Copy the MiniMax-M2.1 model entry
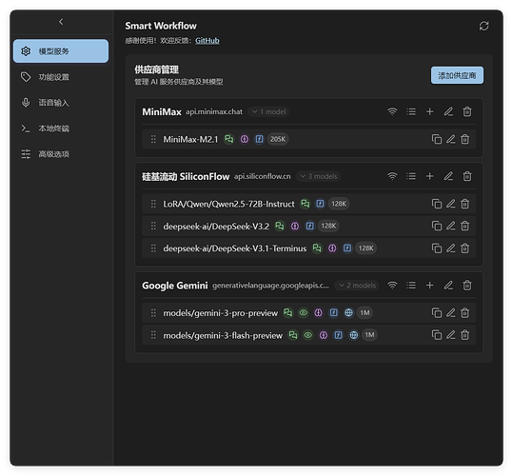The width and height of the screenshot is (513, 476). coord(437,139)
